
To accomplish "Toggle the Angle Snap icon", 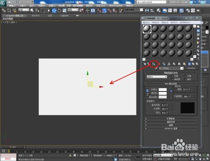I will tap(104, 10).
